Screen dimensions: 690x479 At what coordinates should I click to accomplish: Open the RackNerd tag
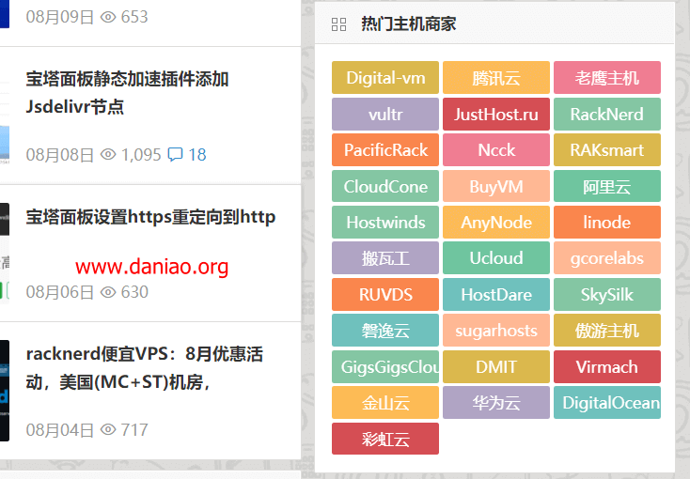point(607,115)
